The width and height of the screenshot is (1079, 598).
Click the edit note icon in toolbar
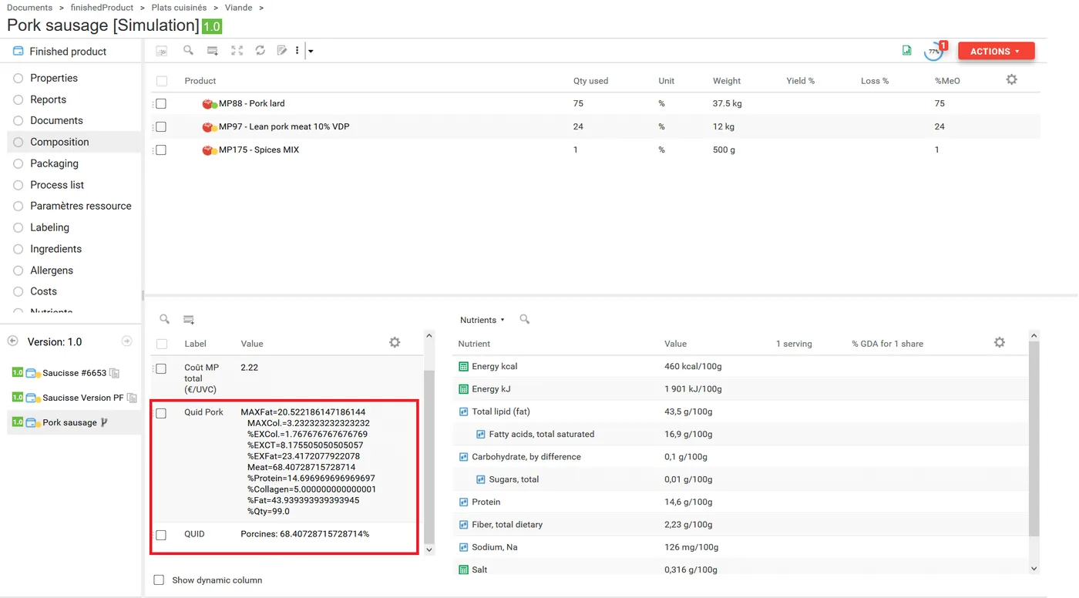click(282, 51)
